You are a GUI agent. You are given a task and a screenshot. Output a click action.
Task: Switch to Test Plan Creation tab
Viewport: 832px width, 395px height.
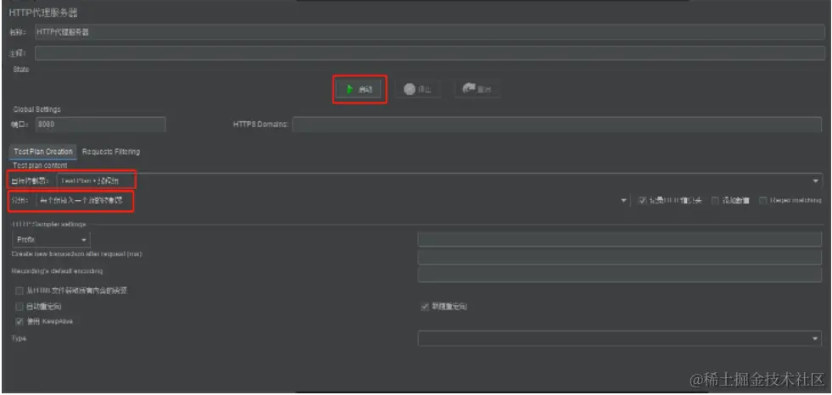tap(43, 152)
